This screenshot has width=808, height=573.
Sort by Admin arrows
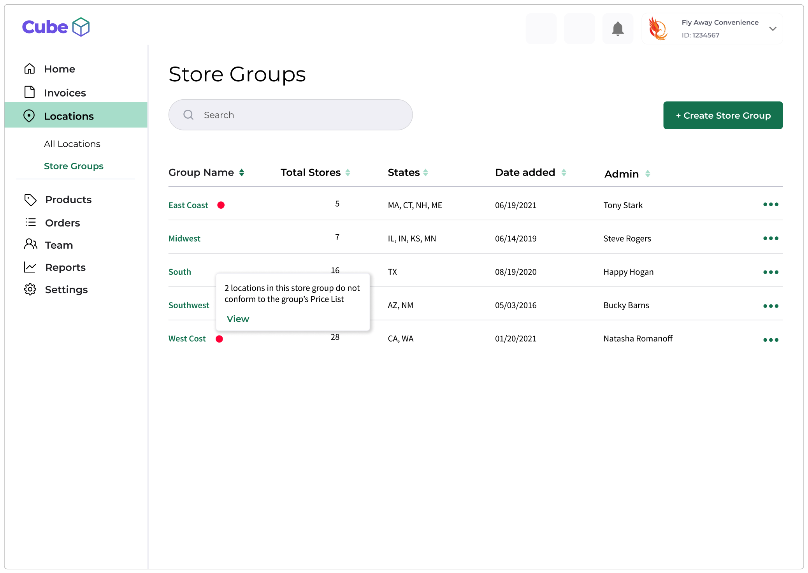tap(648, 174)
